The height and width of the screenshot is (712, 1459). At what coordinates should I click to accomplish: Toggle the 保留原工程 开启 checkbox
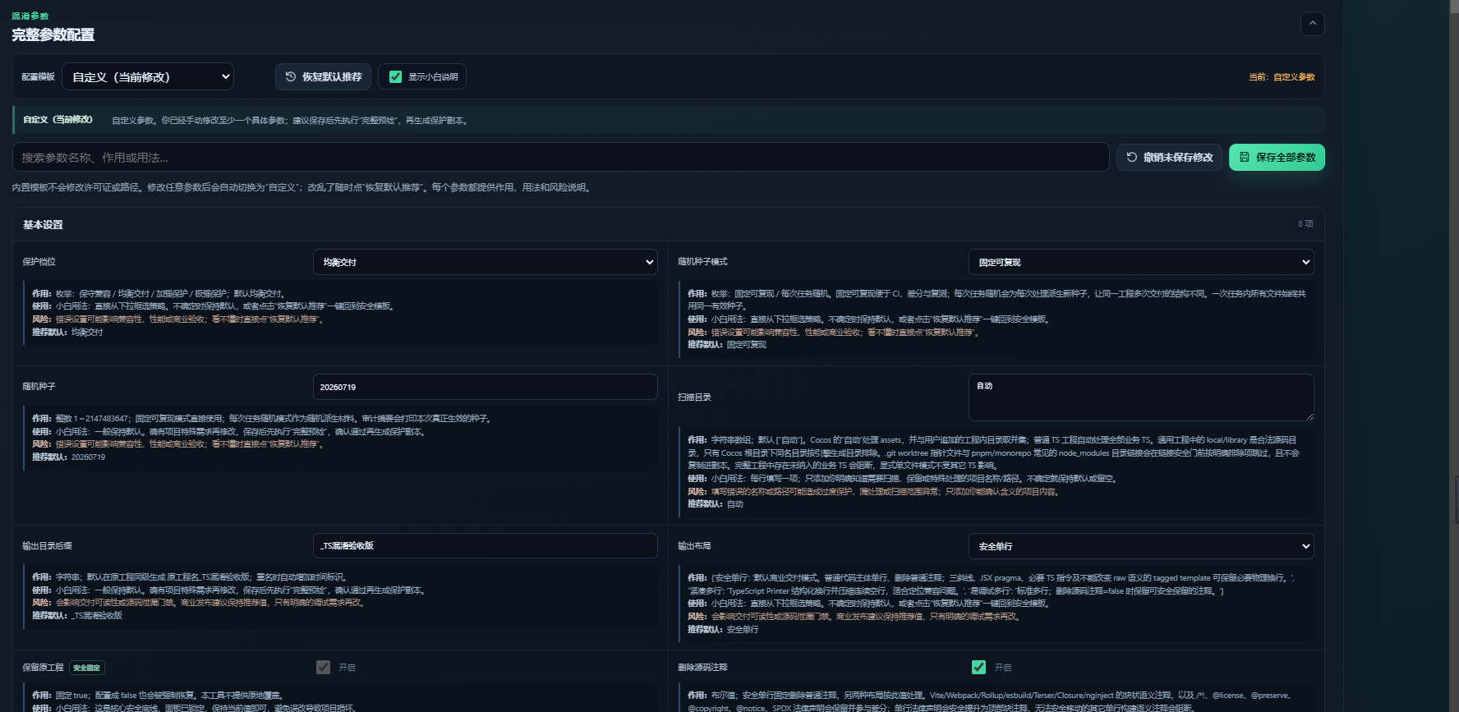coord(323,667)
